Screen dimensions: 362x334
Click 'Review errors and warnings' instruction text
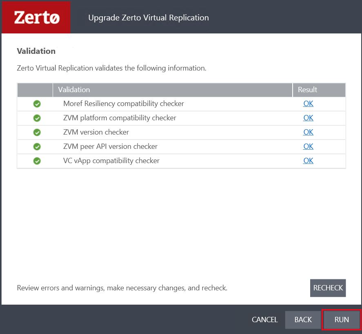[122, 288]
